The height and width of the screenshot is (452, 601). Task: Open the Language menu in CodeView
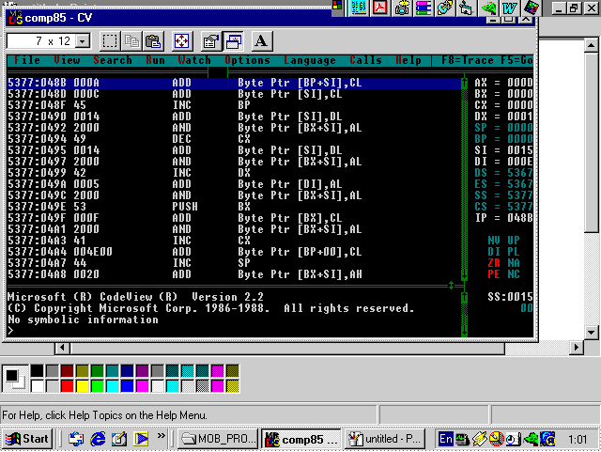point(310,60)
